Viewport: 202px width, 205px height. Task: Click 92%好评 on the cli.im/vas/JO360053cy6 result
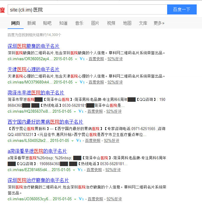pos(114,199)
